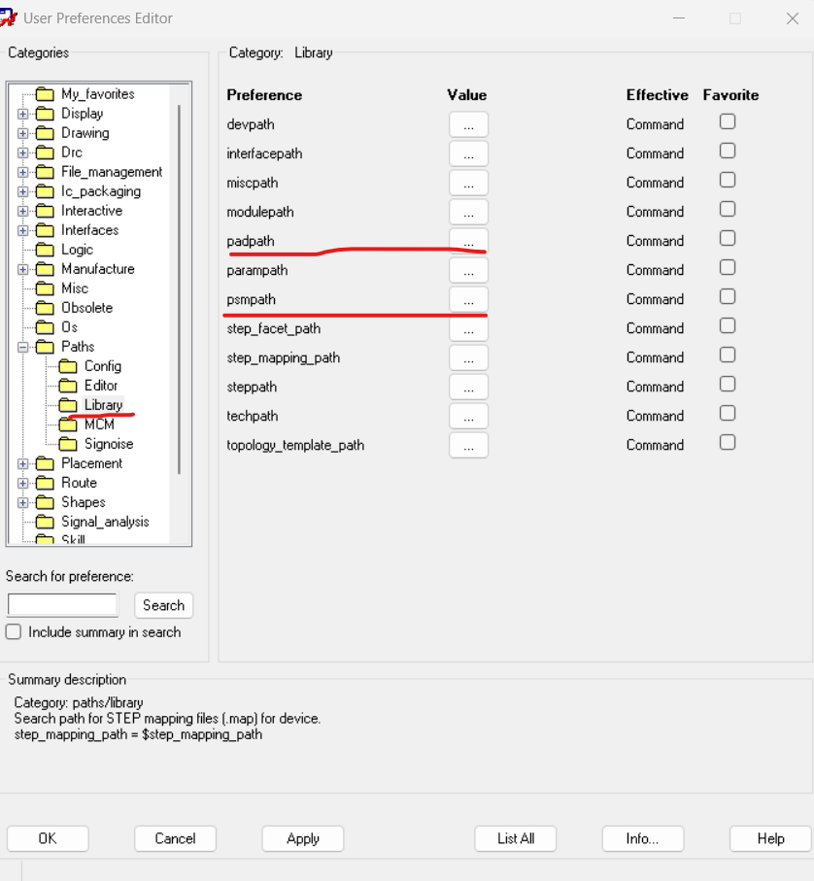This screenshot has height=881, width=814.
Task: Expand the Interactive category node
Action: click(22, 211)
